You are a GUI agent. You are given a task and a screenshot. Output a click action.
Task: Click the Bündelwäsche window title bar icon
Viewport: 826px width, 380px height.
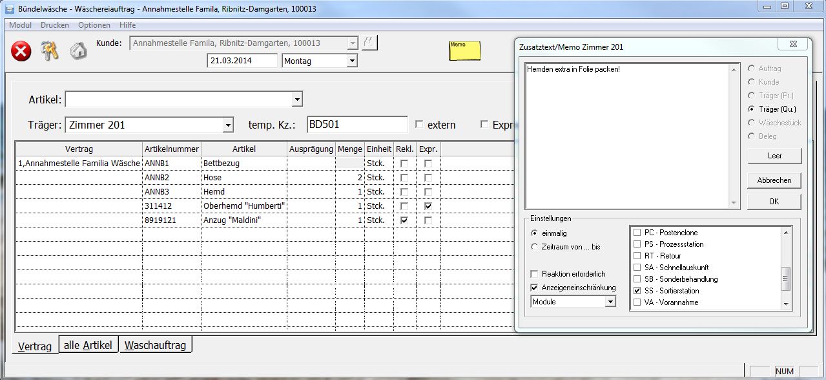coord(9,8)
